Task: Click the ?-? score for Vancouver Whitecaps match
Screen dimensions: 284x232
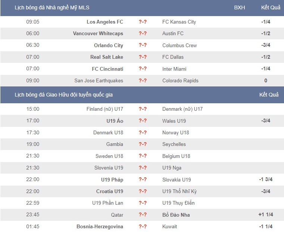Action: (143, 33)
